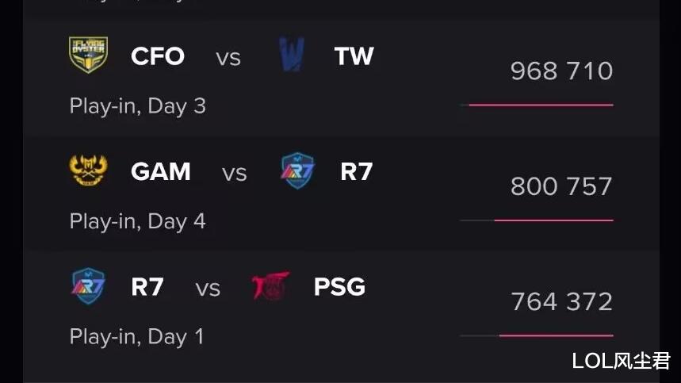Click the PSG Talon red logo
This screenshot has height=383, width=681.
tap(270, 285)
